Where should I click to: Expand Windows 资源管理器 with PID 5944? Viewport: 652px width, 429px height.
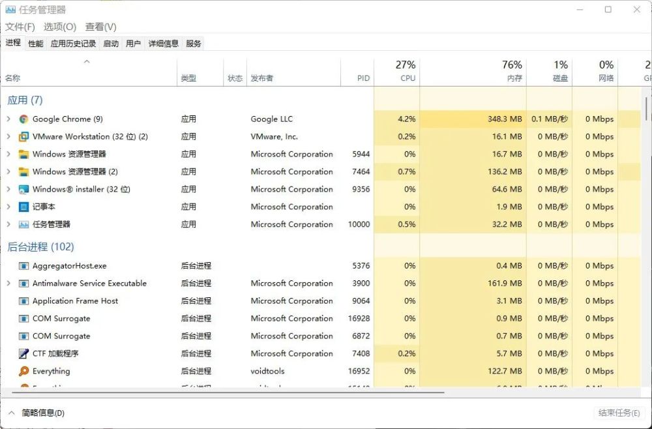(x=8, y=155)
